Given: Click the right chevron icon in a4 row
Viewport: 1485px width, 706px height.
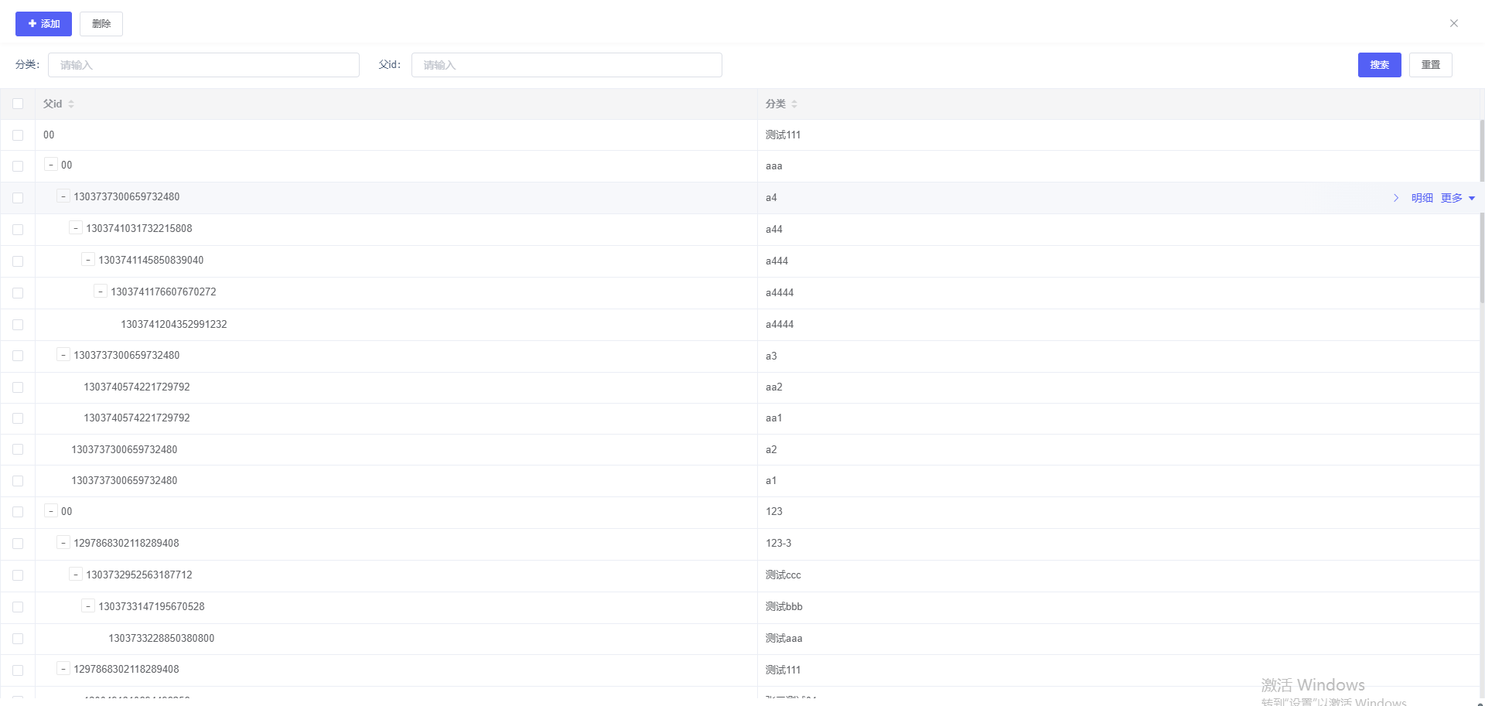Looking at the screenshot, I should (1396, 198).
